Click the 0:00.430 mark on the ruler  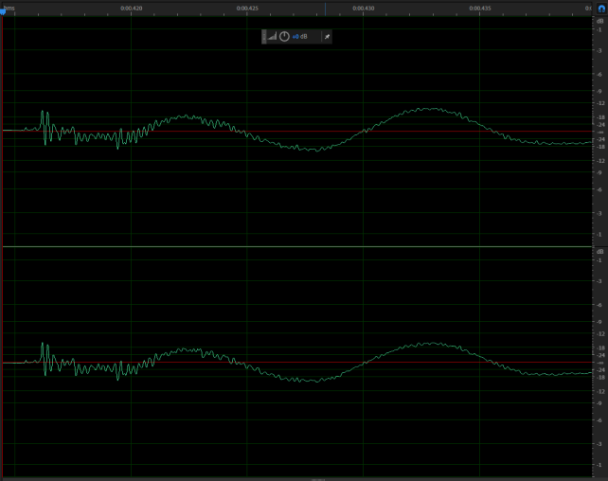[364, 8]
